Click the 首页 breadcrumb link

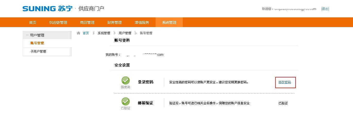(x=86, y=33)
